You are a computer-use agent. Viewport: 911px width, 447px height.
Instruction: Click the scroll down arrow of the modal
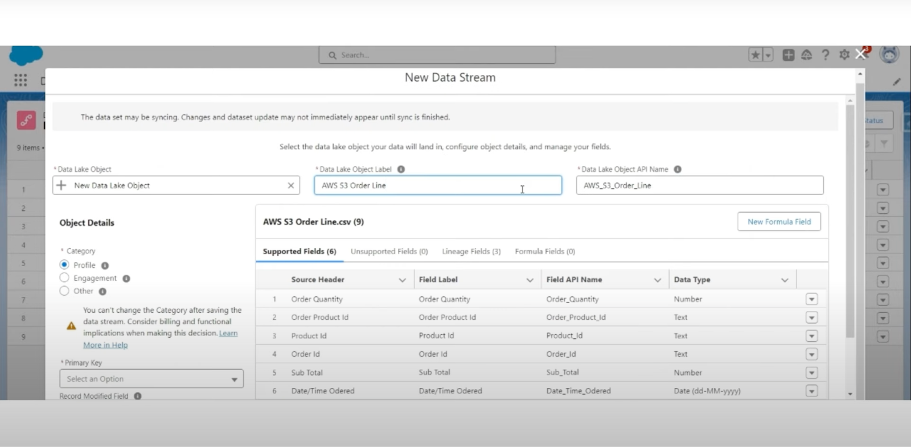click(850, 394)
